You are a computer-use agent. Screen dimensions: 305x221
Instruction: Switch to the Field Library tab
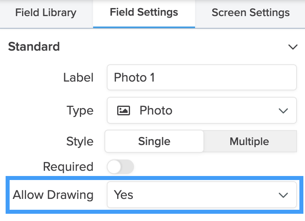click(46, 12)
